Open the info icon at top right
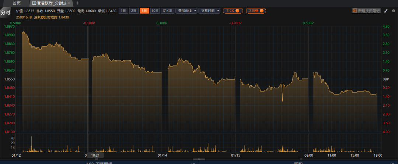Screen dimensions: 398x164 point(392,11)
